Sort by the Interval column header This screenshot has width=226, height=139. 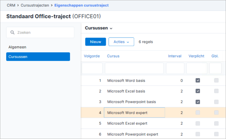[x=175, y=56]
